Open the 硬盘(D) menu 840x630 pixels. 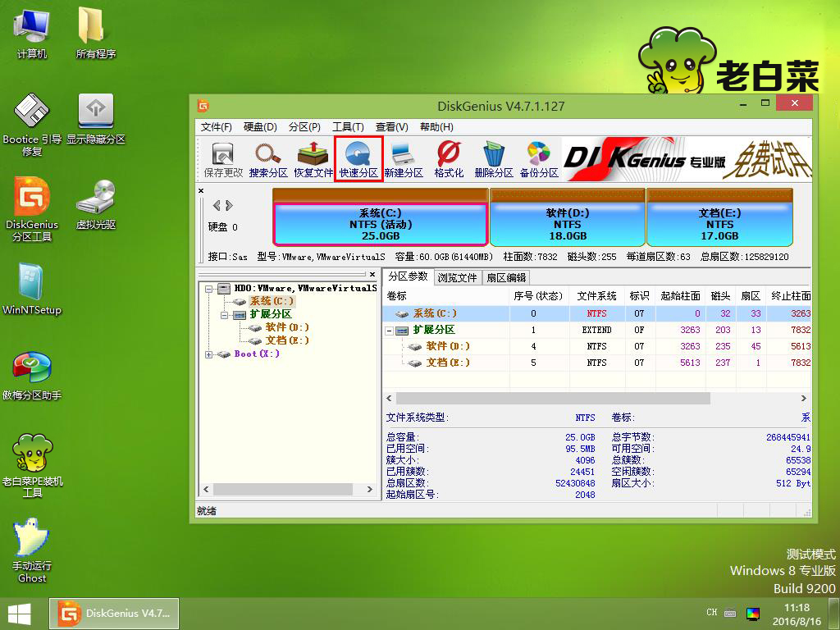coord(260,127)
